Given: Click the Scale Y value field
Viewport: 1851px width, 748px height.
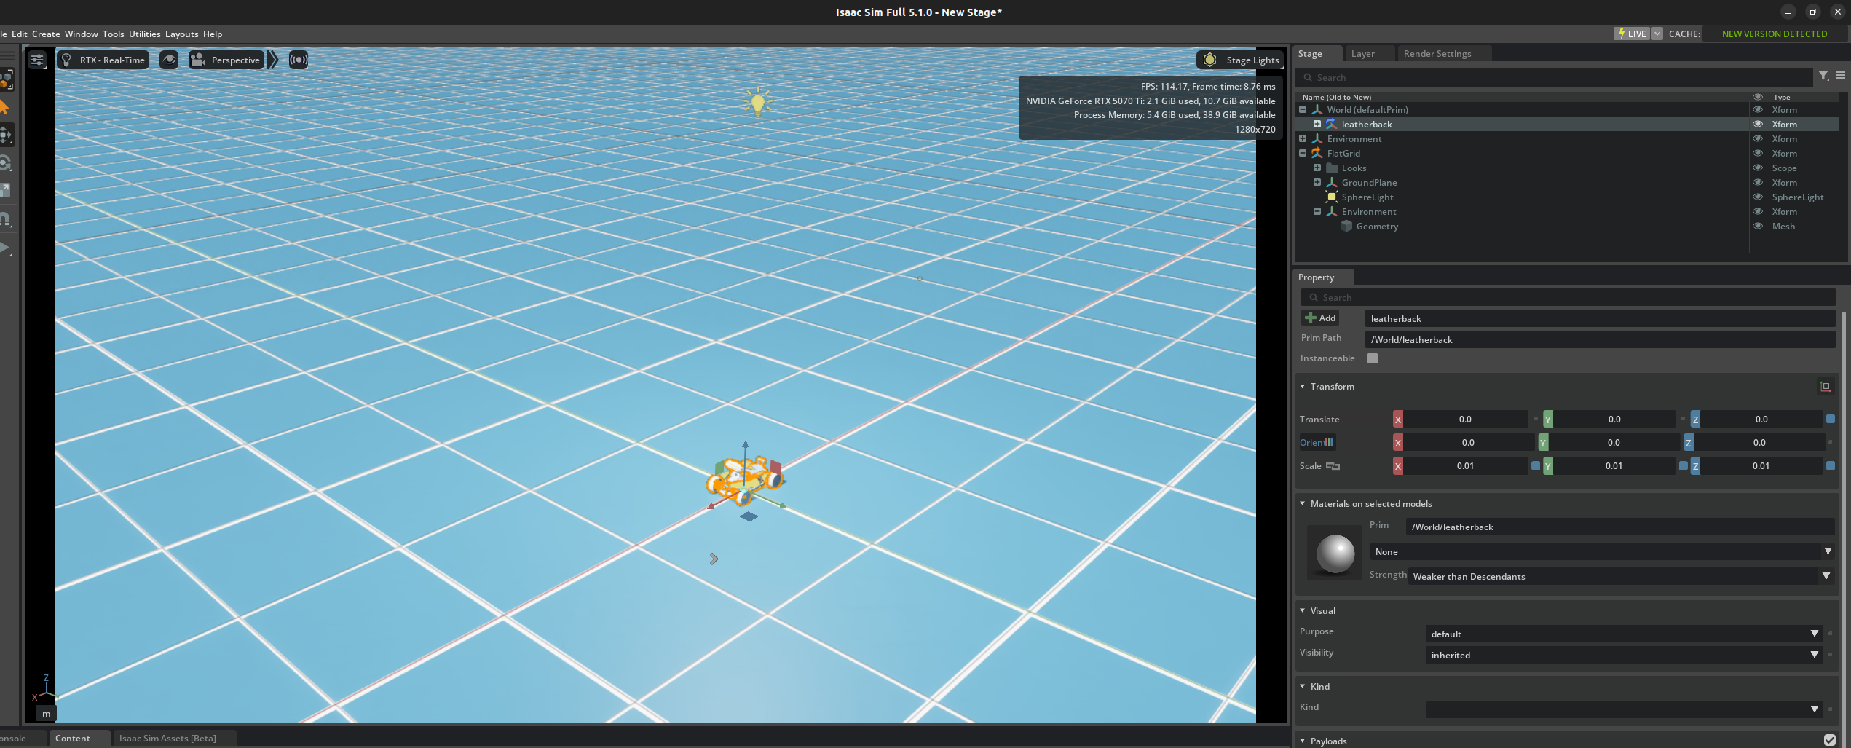Looking at the screenshot, I should pyautogui.click(x=1614, y=465).
